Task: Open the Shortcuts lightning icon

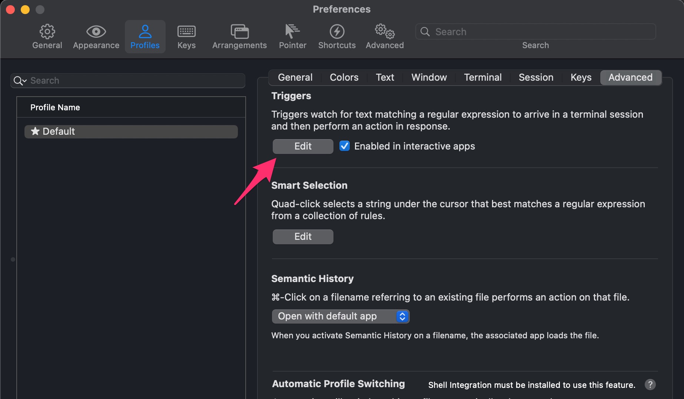Action: [x=337, y=32]
